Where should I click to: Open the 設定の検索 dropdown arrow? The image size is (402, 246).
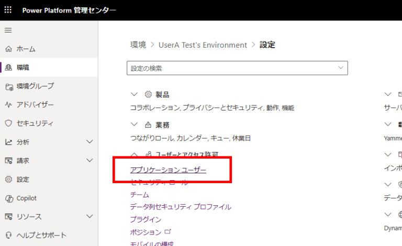click(x=341, y=68)
